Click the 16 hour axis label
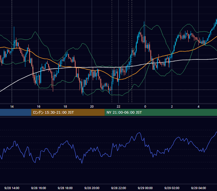Image resolution: width=217 pixels, height=191 pixels. click(39, 107)
